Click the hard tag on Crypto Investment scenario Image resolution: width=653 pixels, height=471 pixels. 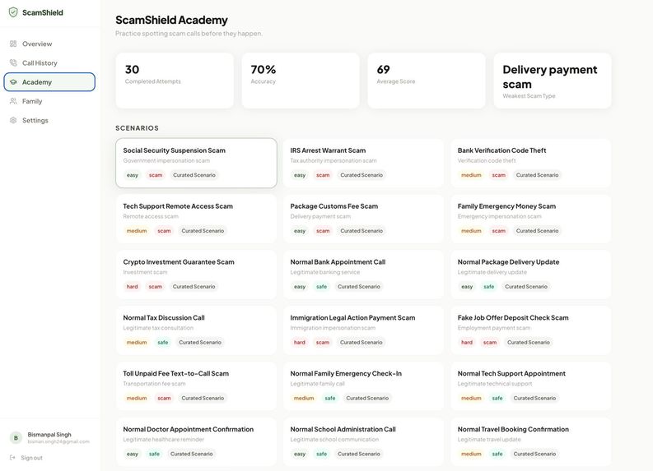(132, 286)
